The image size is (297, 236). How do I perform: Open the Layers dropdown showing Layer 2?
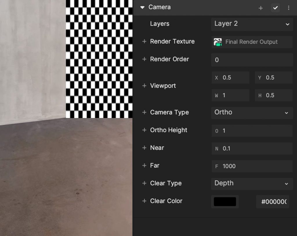(x=252, y=24)
